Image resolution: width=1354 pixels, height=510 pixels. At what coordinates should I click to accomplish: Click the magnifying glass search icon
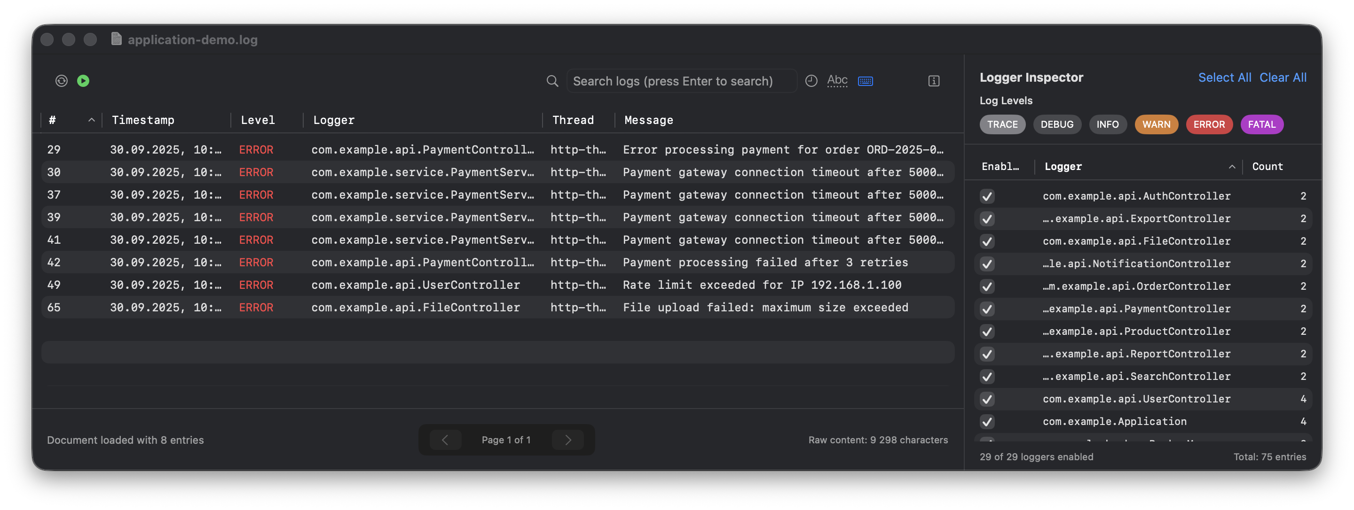coord(552,81)
